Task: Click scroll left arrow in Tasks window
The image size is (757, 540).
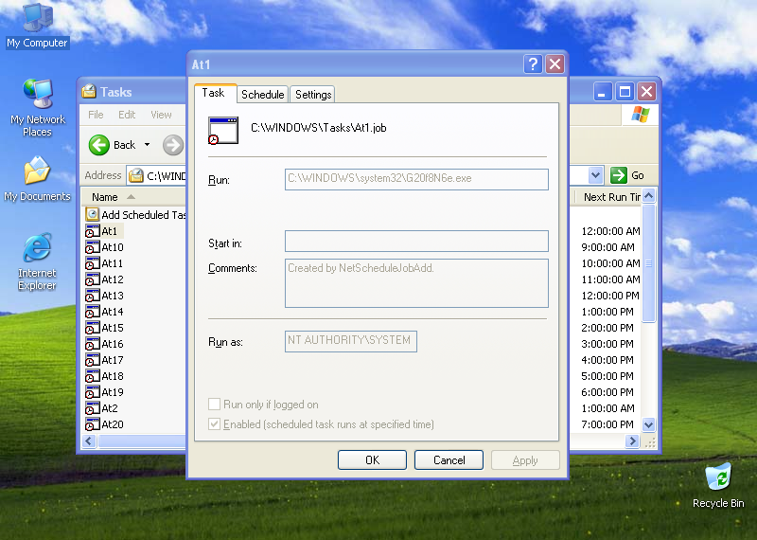Action: tap(89, 441)
